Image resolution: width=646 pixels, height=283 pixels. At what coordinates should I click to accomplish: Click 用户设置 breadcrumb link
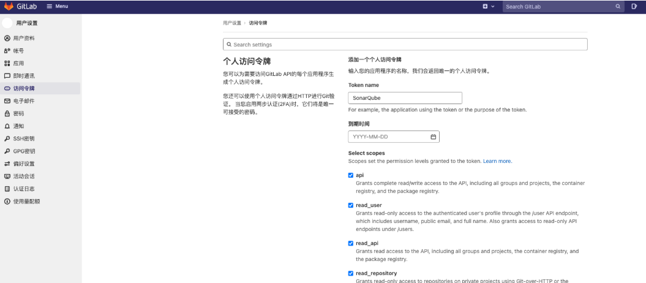click(232, 23)
